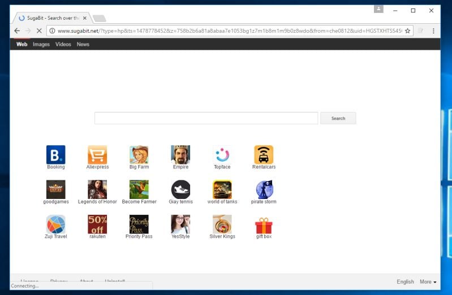Open the Priority Pass icon
Image resolution: width=452 pixels, height=295 pixels.
point(139,224)
